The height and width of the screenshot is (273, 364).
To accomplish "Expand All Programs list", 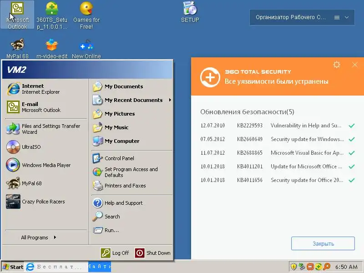I will point(39,238).
